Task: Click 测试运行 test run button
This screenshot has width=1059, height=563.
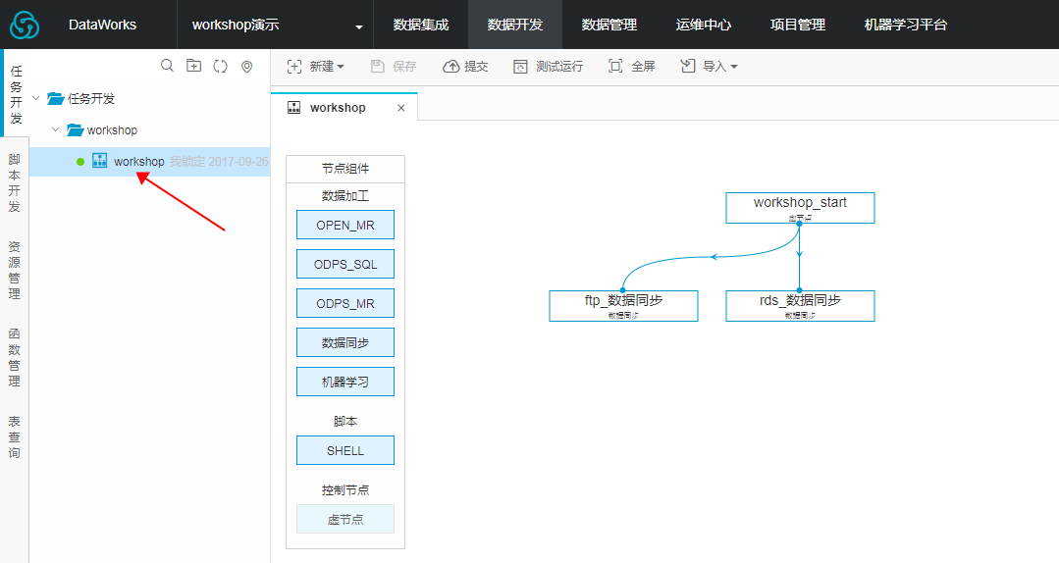Action: 548,66
